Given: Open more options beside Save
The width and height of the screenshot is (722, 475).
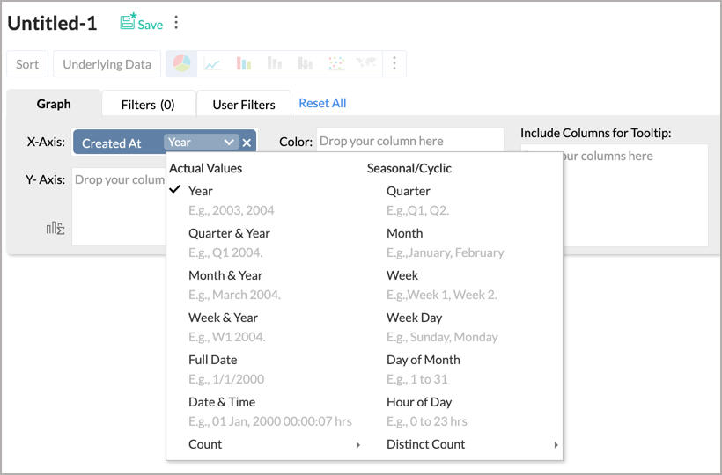Looking at the screenshot, I should 177,23.
